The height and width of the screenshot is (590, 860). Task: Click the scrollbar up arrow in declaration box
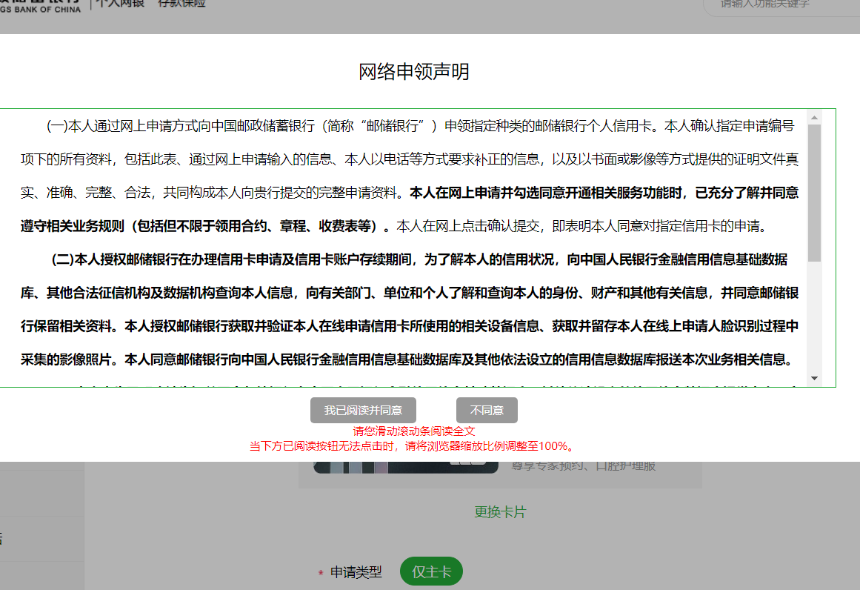coord(815,117)
